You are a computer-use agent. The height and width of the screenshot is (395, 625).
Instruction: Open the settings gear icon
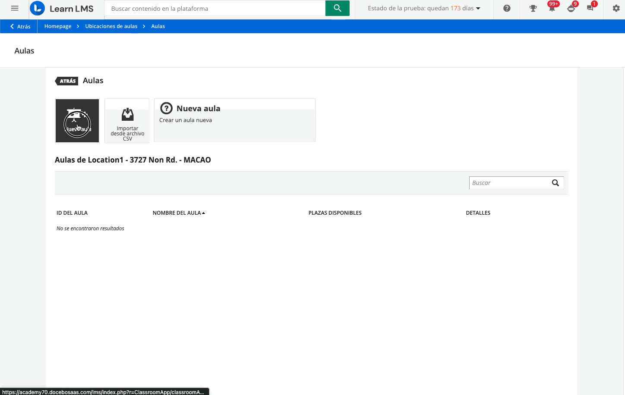click(x=616, y=8)
